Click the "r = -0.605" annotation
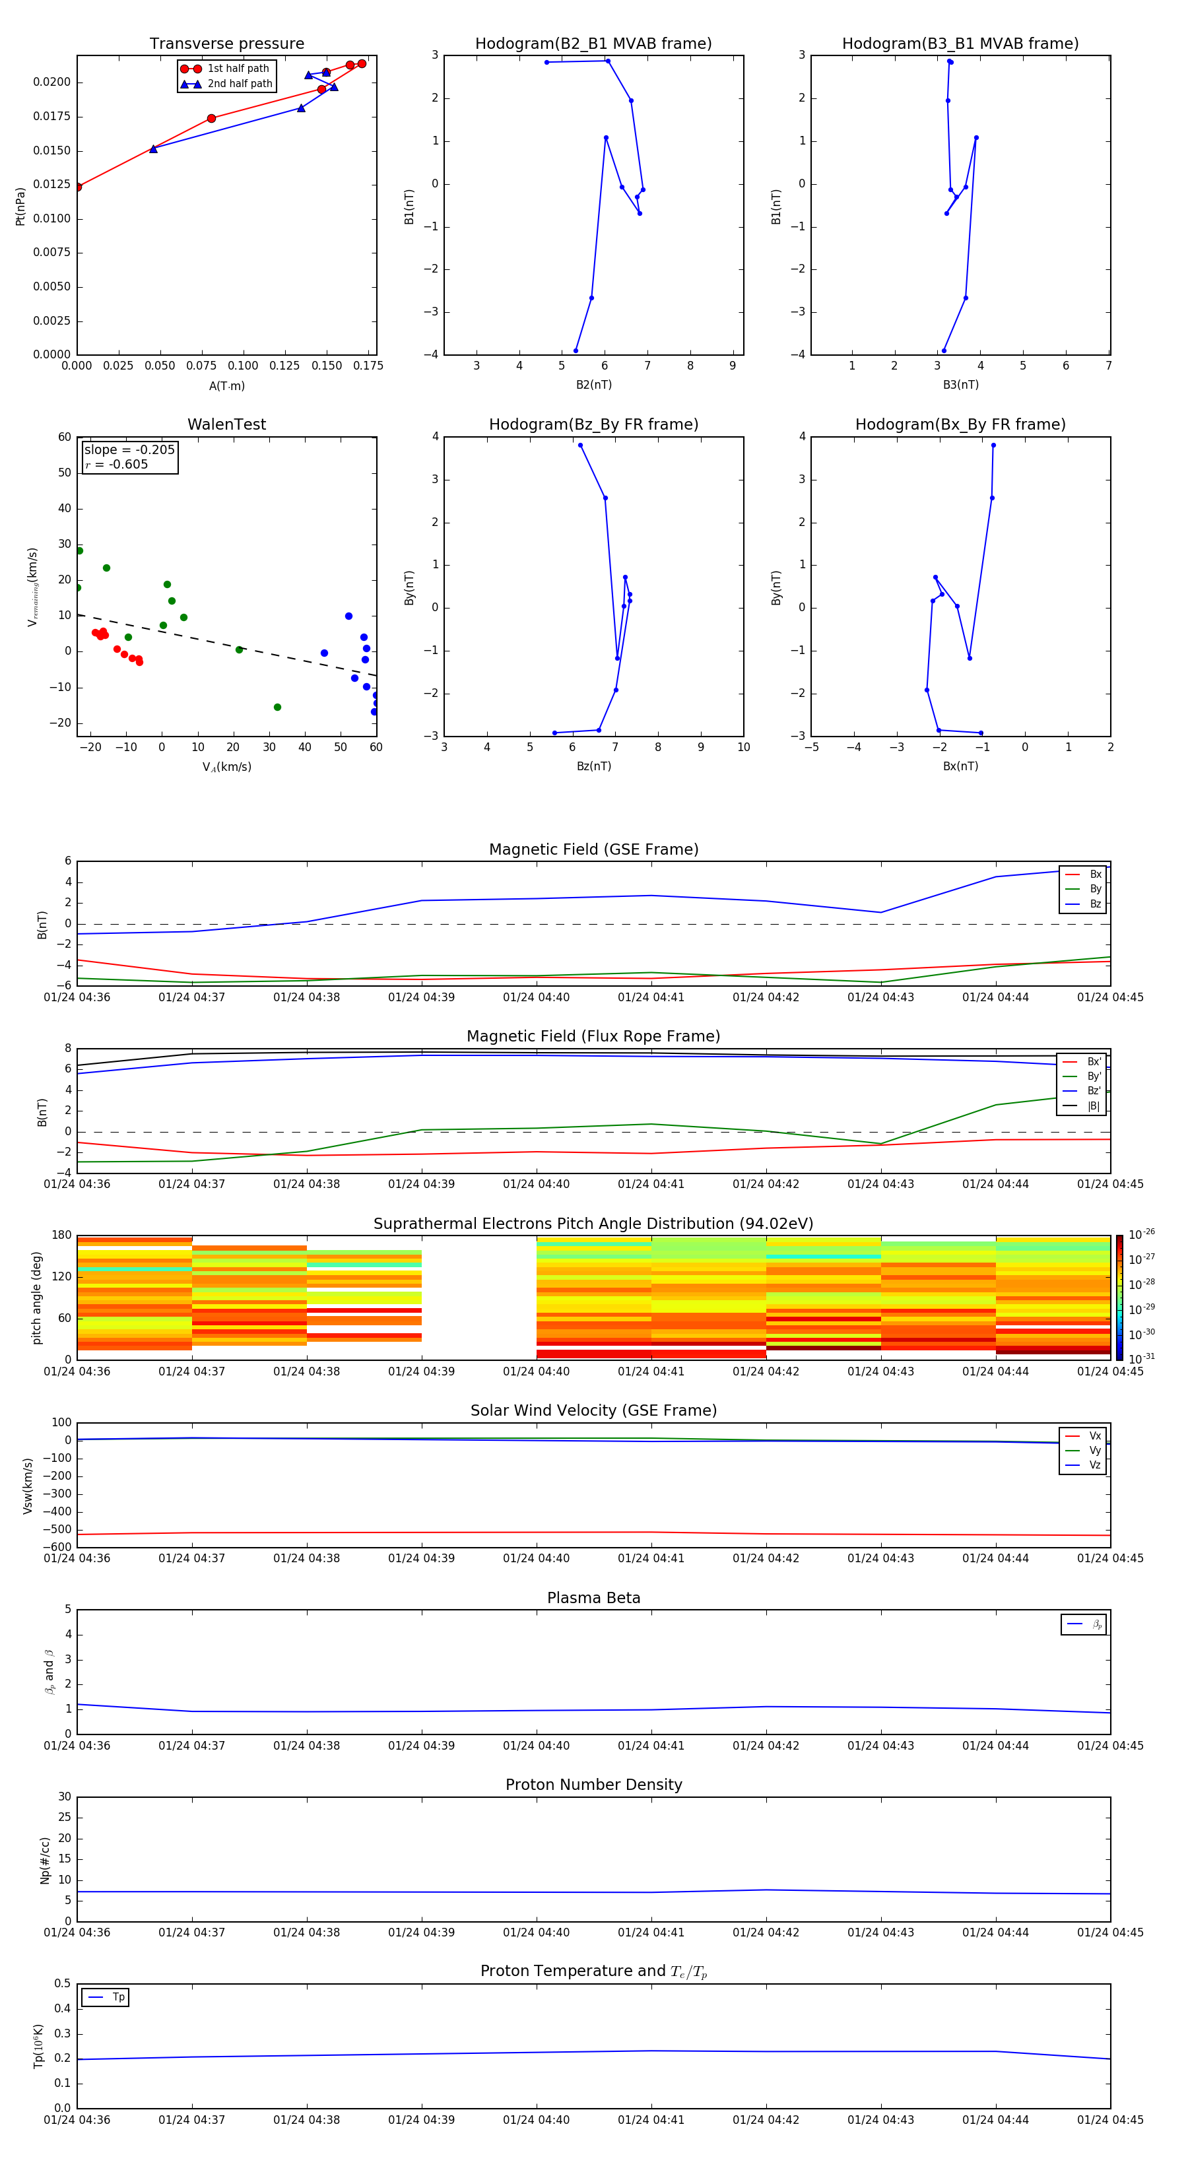The image size is (1188, 2178). point(117,464)
